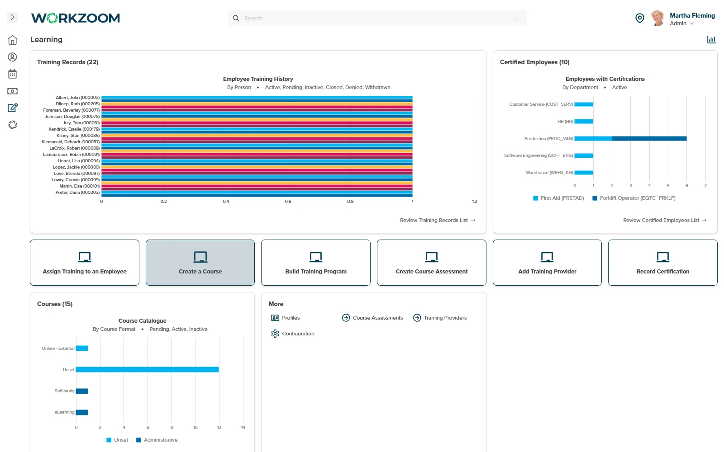Activate the voice search microphone icon
Screen dimensions: 724x452
(x=515, y=18)
